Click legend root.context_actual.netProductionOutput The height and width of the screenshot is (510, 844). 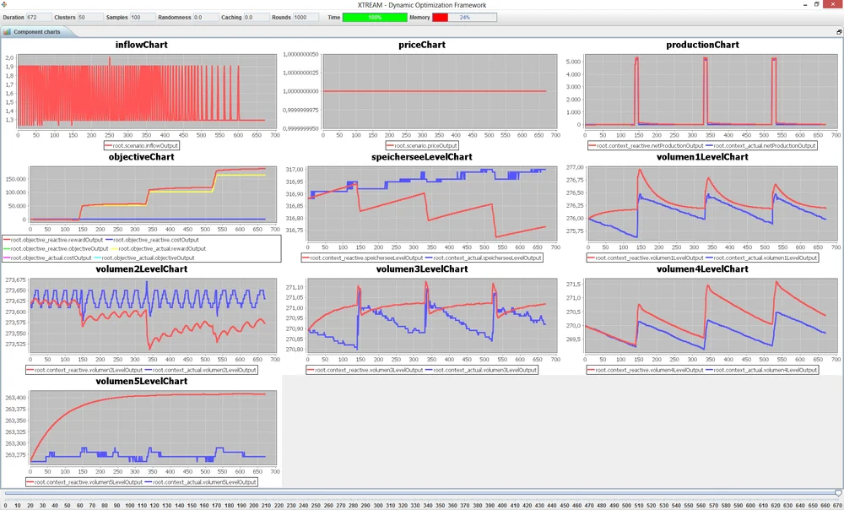(x=761, y=145)
